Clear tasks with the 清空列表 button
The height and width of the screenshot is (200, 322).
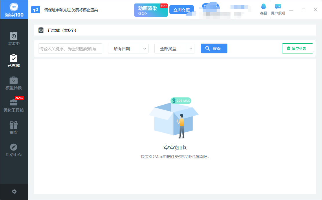pos(297,48)
